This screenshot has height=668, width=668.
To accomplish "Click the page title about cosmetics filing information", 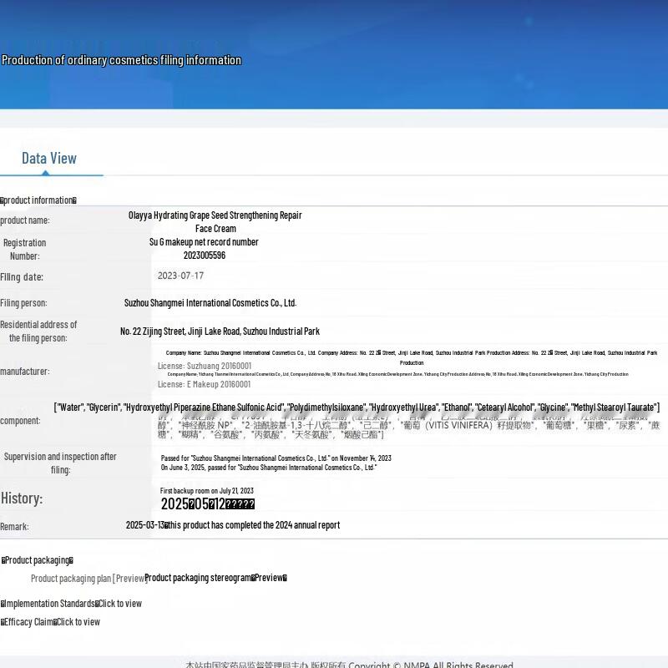I will click(x=121, y=60).
